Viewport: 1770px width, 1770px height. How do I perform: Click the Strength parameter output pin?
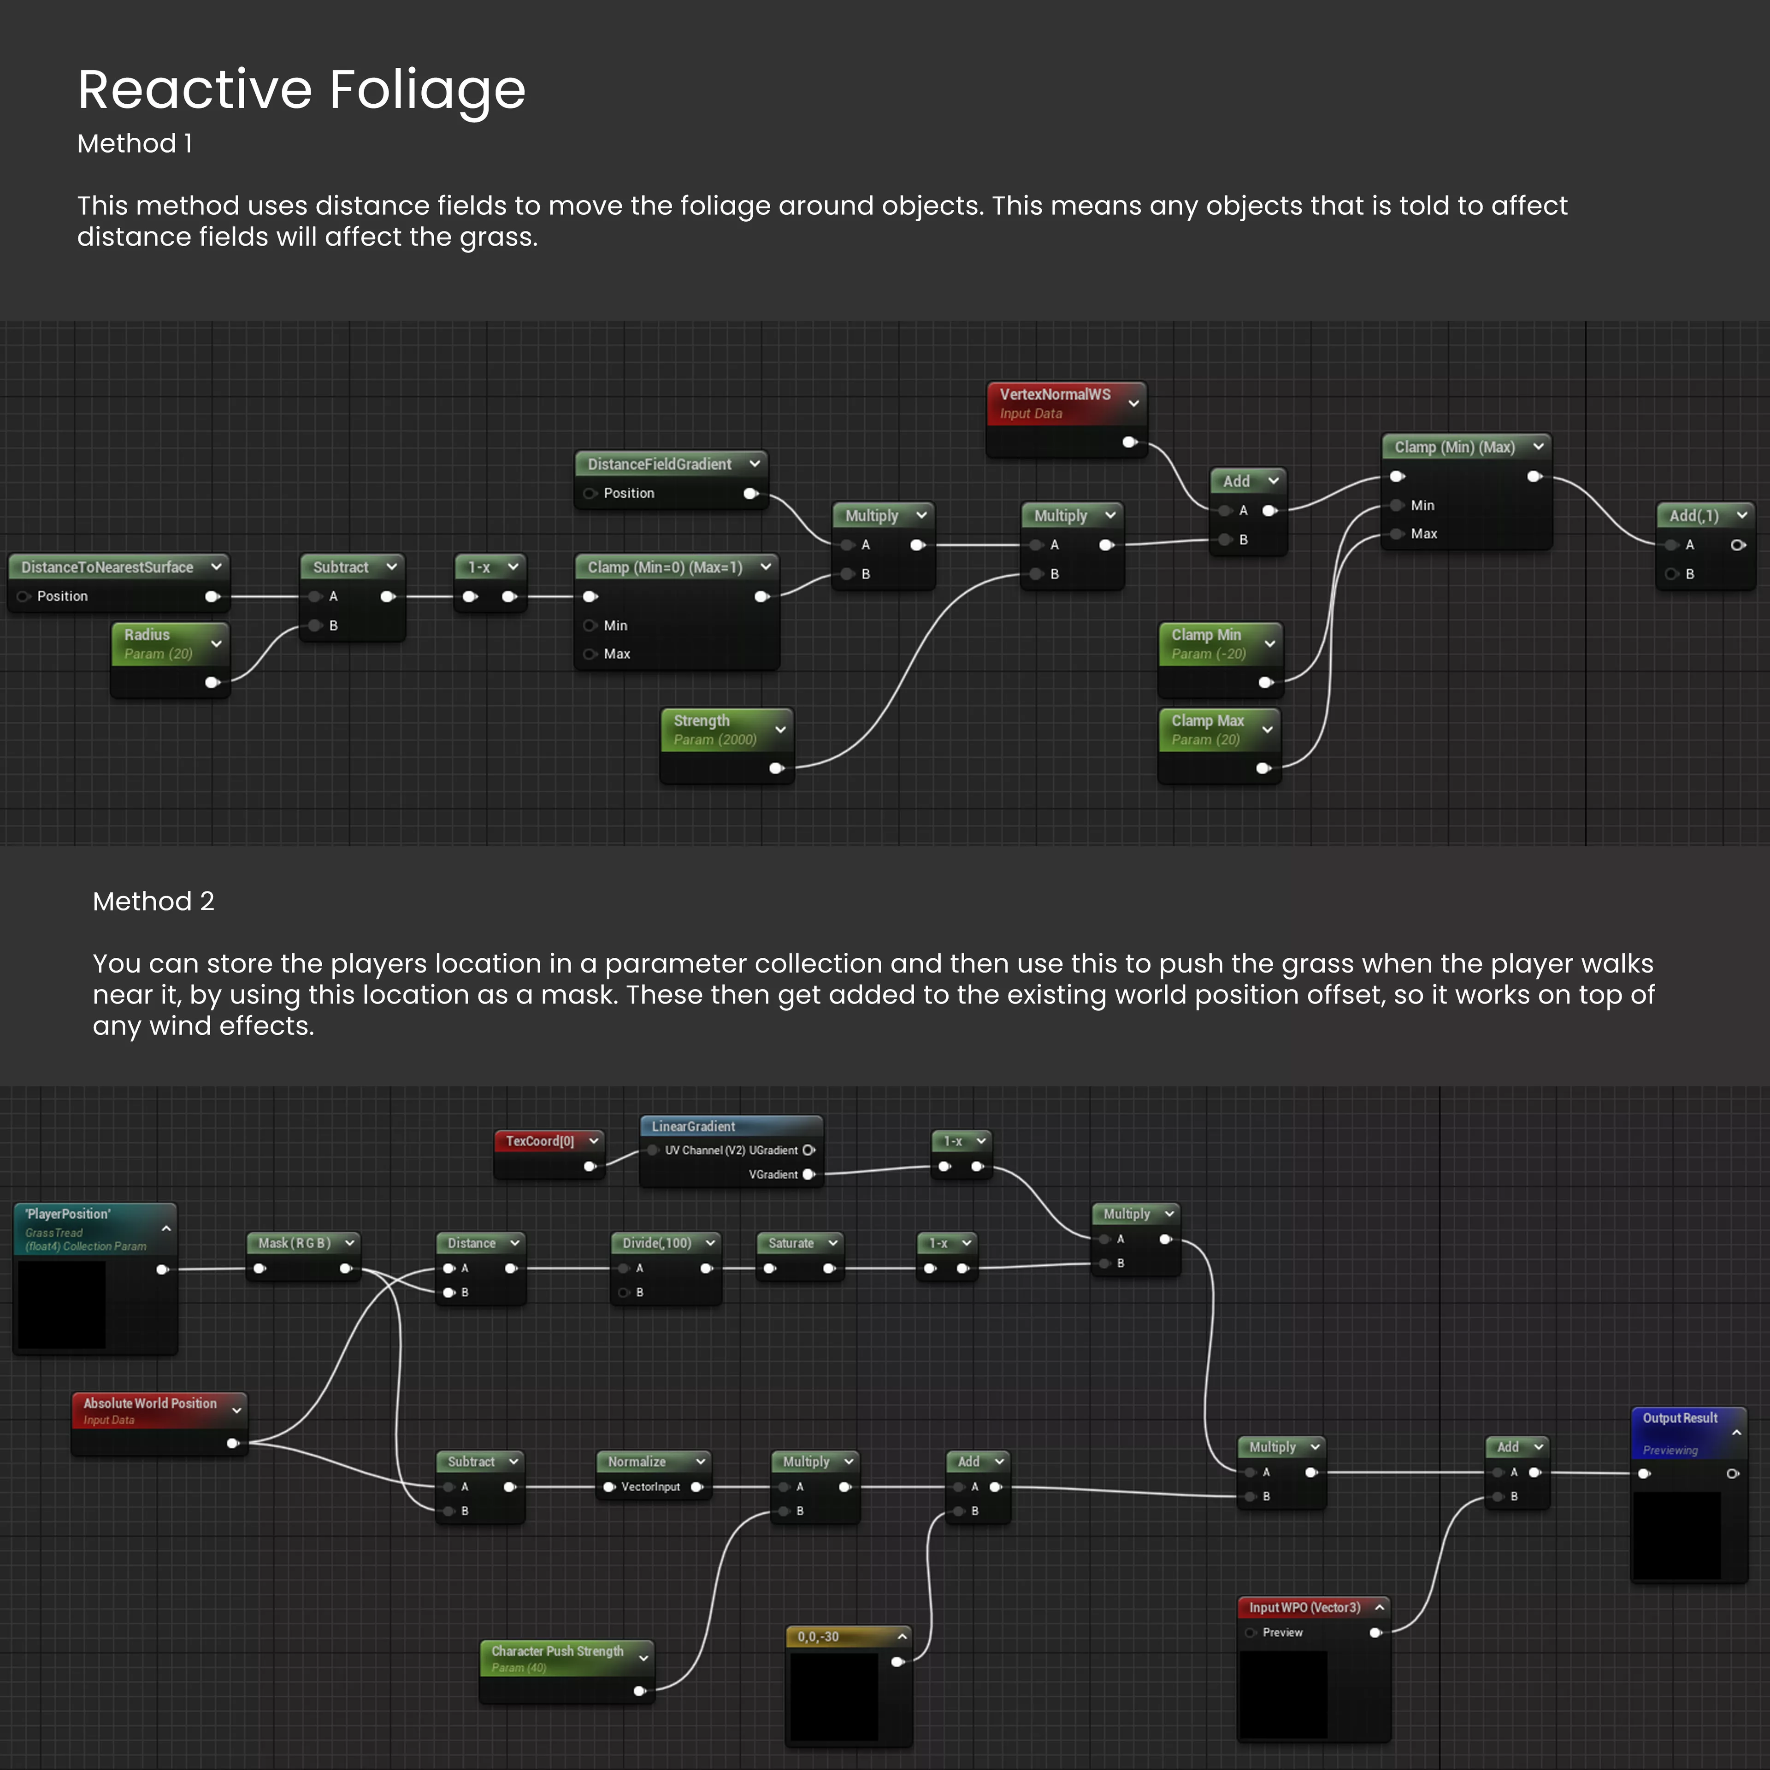pos(775,769)
